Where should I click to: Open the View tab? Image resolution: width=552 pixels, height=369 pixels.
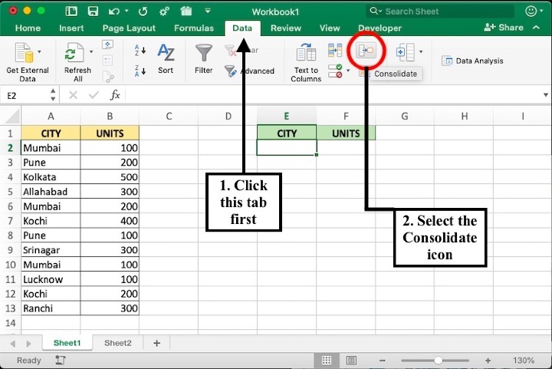point(330,28)
